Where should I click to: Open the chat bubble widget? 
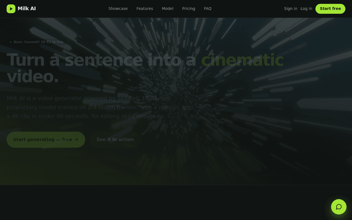click(x=339, y=207)
